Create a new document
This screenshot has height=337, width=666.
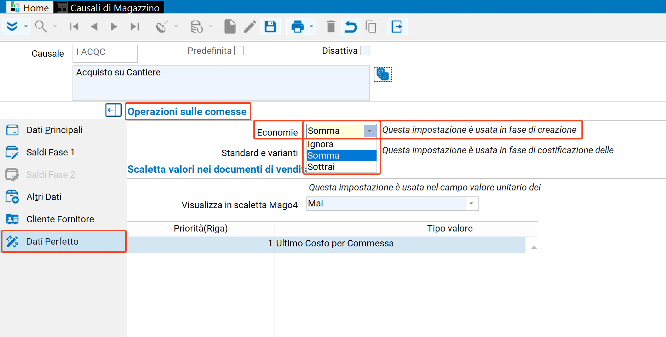pyautogui.click(x=230, y=27)
